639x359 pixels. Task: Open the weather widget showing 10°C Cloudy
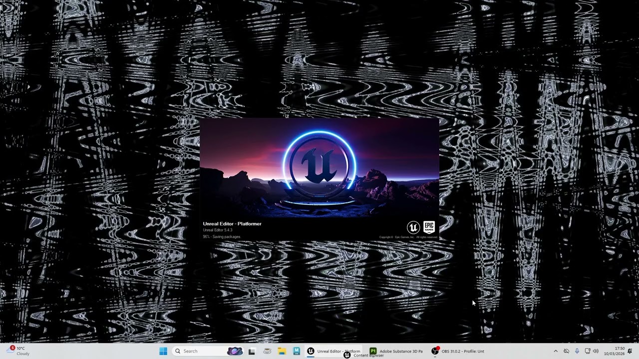18,351
